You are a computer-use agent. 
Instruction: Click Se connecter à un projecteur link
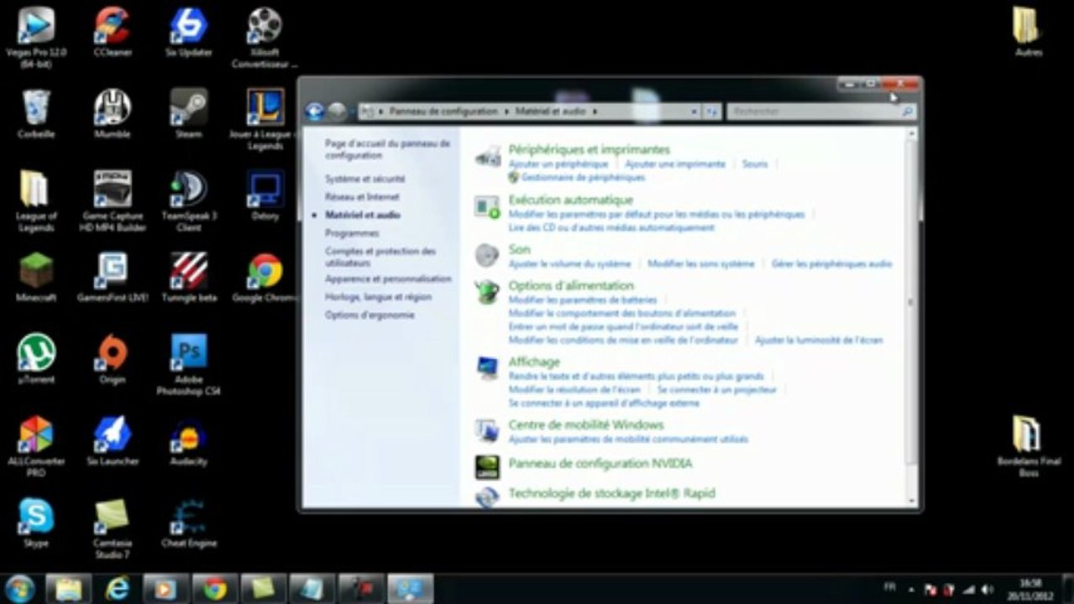717,390
